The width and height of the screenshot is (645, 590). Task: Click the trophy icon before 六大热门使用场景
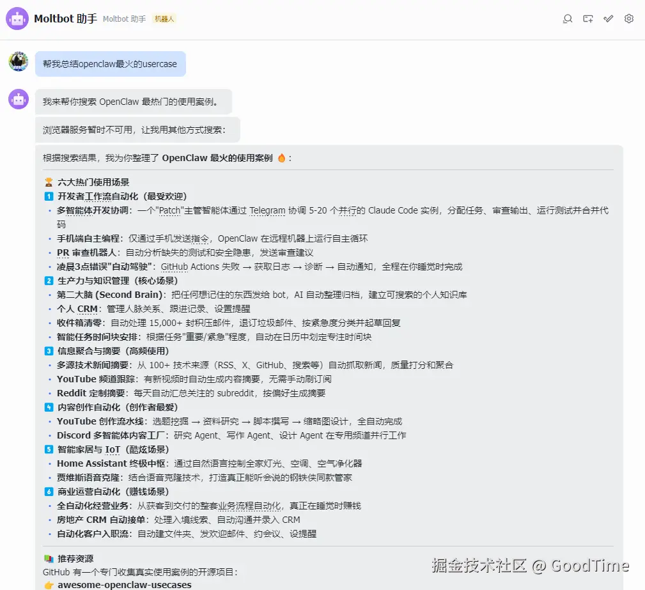click(x=49, y=182)
